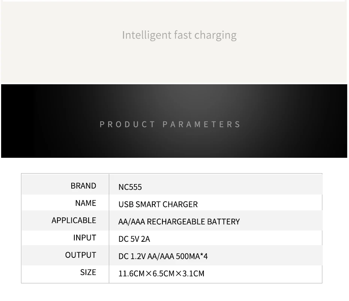Click the word PRODUCT in the banner
This screenshot has width=349, height=301.
[127, 124]
